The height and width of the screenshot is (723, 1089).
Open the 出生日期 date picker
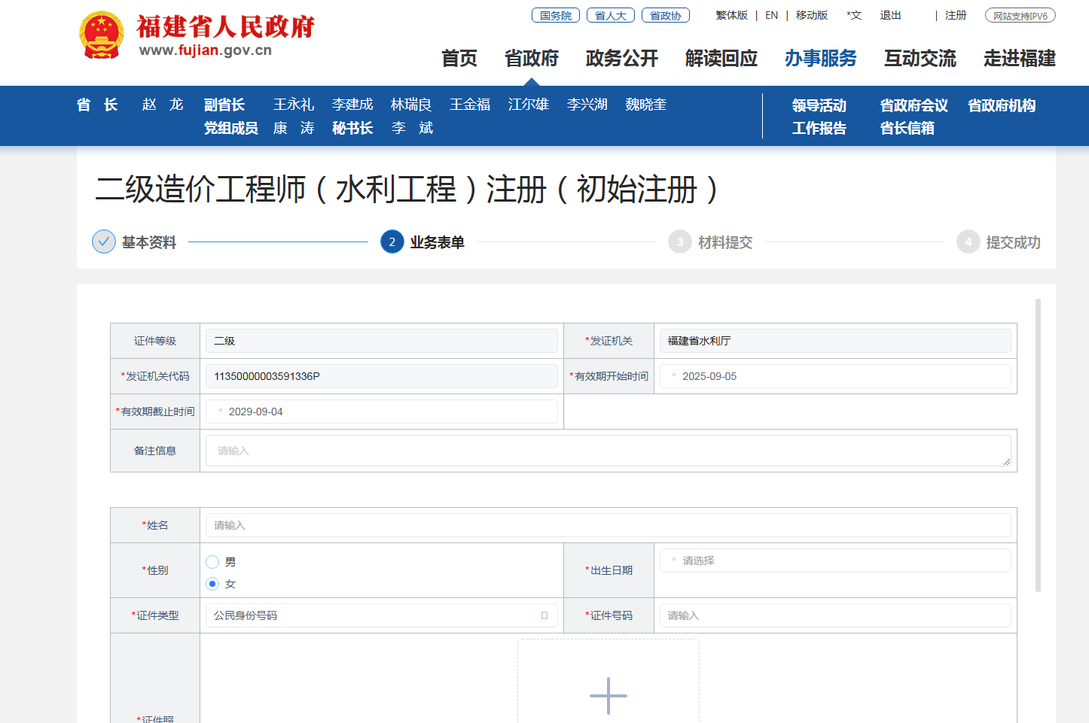[834, 560]
